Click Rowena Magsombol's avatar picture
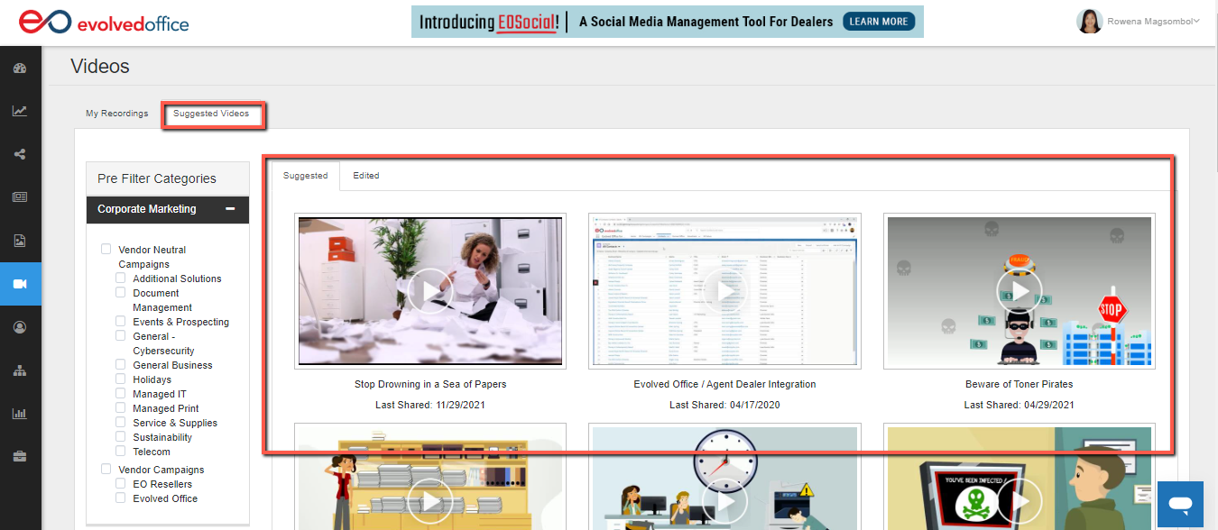 pos(1090,22)
